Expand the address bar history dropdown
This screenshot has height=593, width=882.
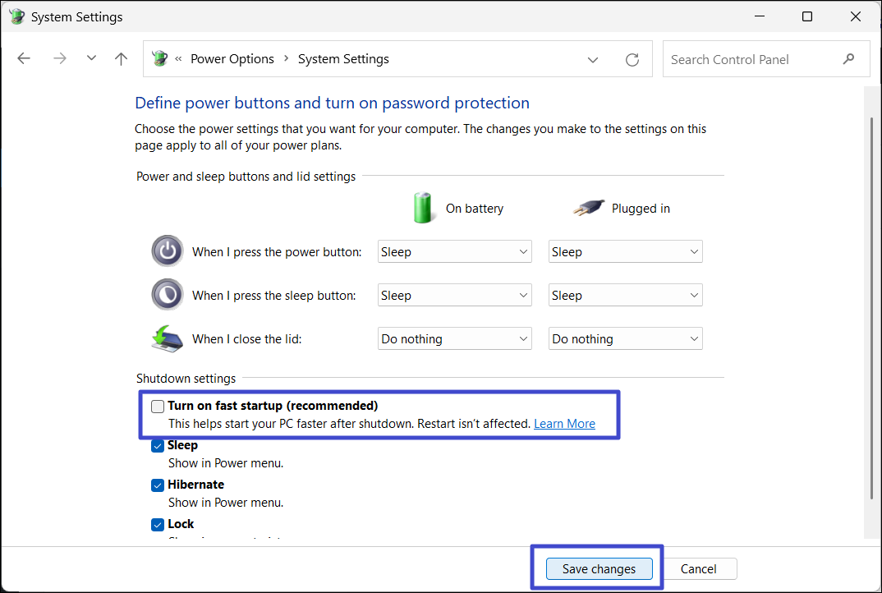pyautogui.click(x=593, y=59)
